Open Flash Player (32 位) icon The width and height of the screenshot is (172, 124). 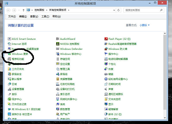coord(106,39)
